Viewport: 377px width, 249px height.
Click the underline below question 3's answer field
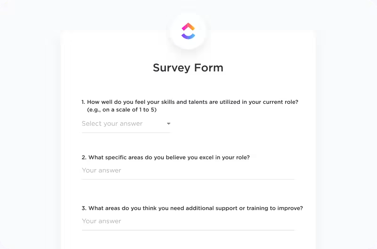(188, 230)
